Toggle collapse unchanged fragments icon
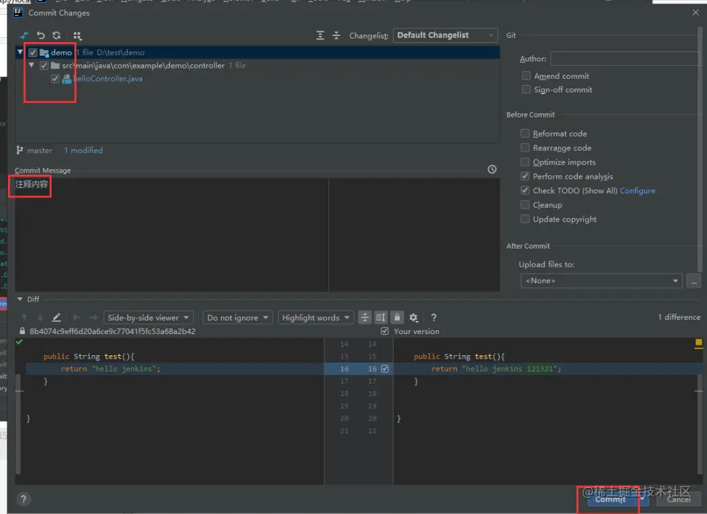 (x=364, y=318)
